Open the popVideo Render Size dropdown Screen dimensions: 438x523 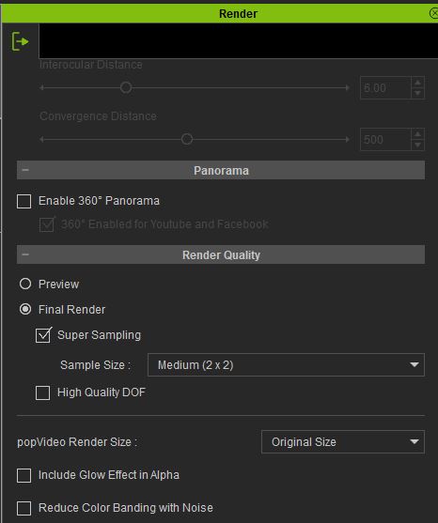343,442
